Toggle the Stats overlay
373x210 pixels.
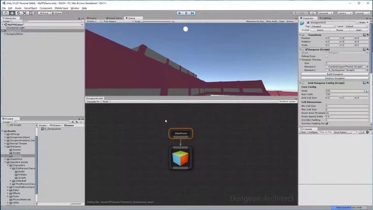click(281, 22)
